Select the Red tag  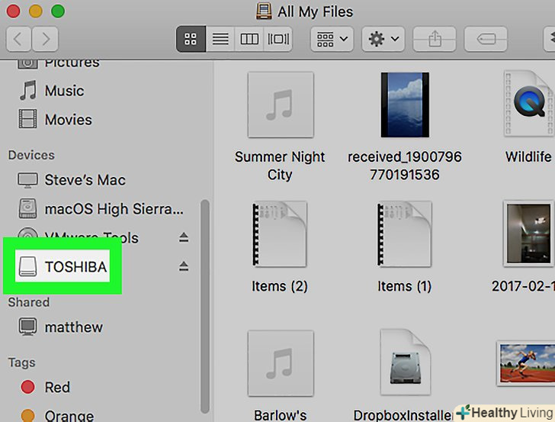(45, 387)
